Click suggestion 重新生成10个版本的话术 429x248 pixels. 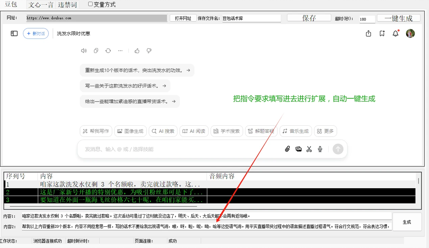click(x=137, y=70)
